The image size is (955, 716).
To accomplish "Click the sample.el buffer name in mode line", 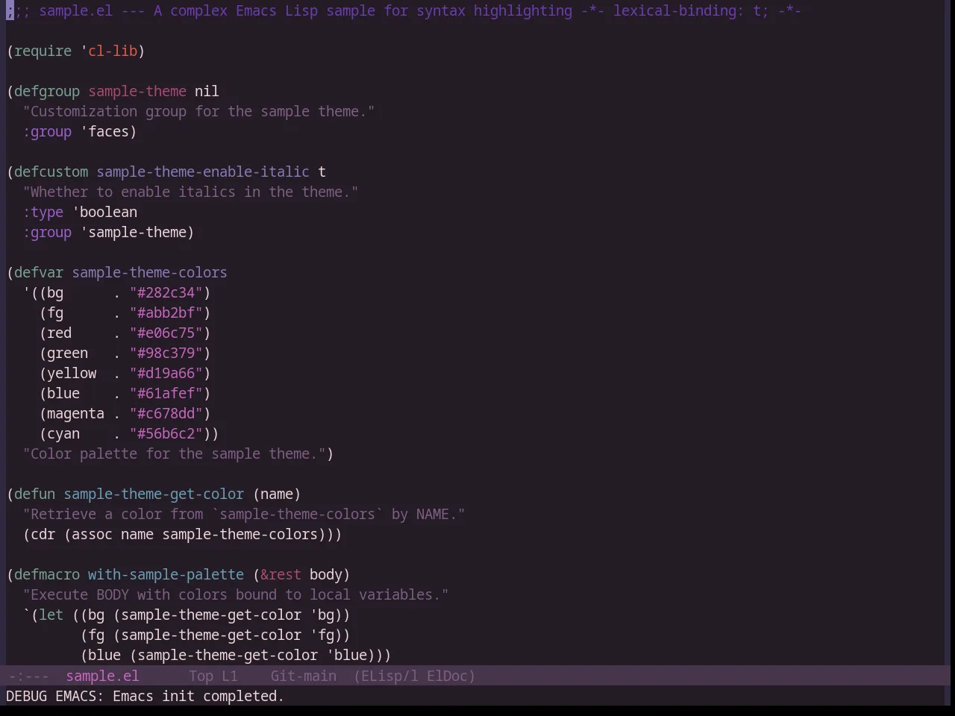I will coord(102,676).
